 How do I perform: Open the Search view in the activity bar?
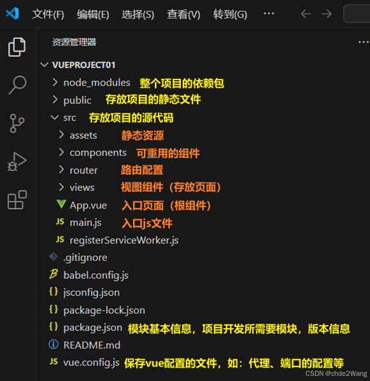pos(17,85)
